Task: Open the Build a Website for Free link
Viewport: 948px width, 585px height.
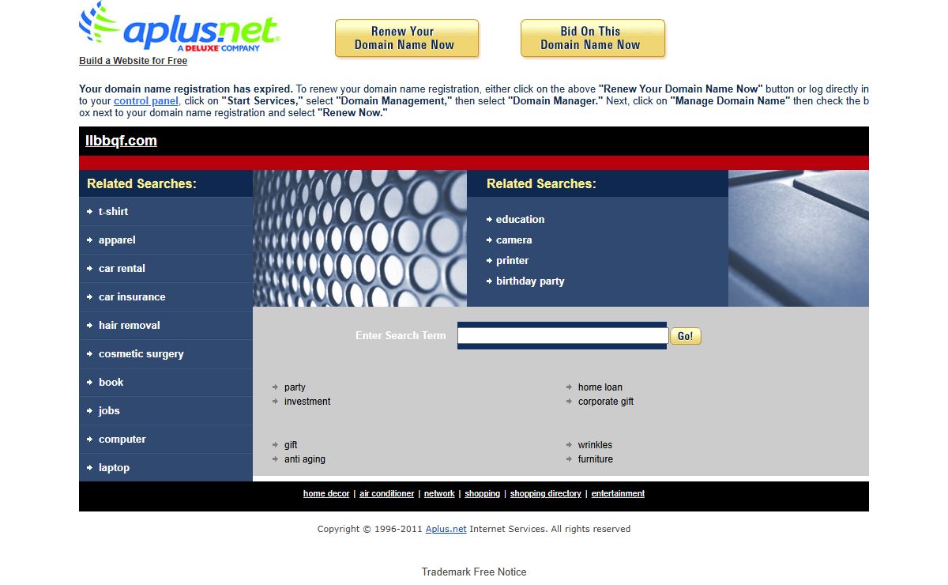Action: [133, 61]
